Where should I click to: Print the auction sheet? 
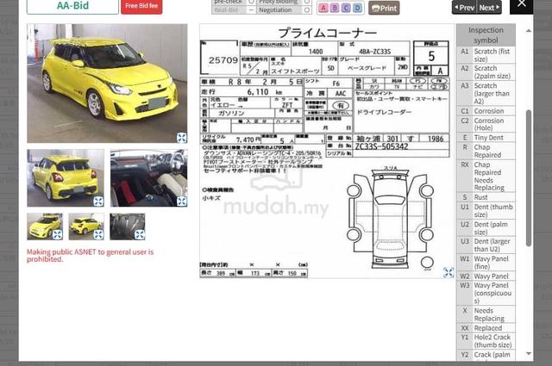[384, 8]
